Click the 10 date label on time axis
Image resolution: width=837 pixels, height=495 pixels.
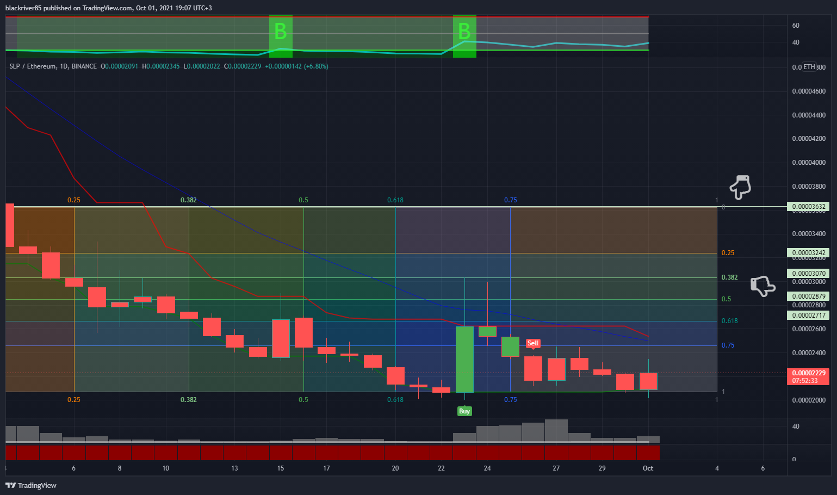click(165, 468)
